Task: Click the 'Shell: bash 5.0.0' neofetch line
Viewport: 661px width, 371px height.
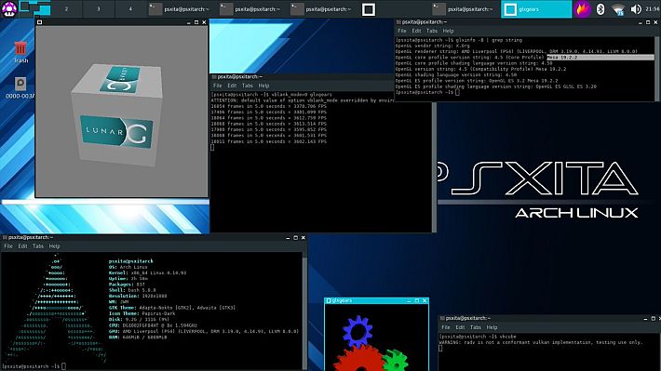Action: coord(132,290)
